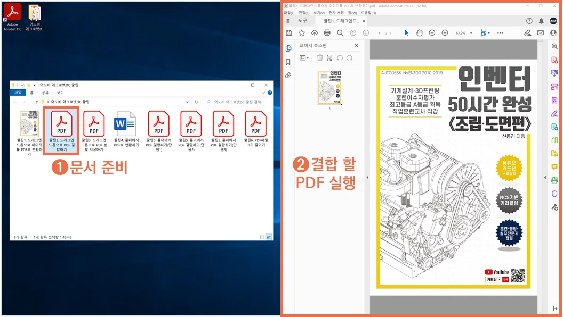Go to next page with the down arrow
Viewport: 563px width, 317px height.
[x=366, y=33]
